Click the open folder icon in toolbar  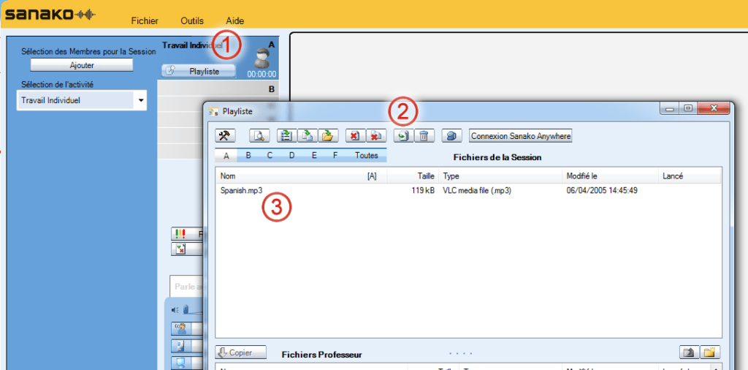(328, 136)
